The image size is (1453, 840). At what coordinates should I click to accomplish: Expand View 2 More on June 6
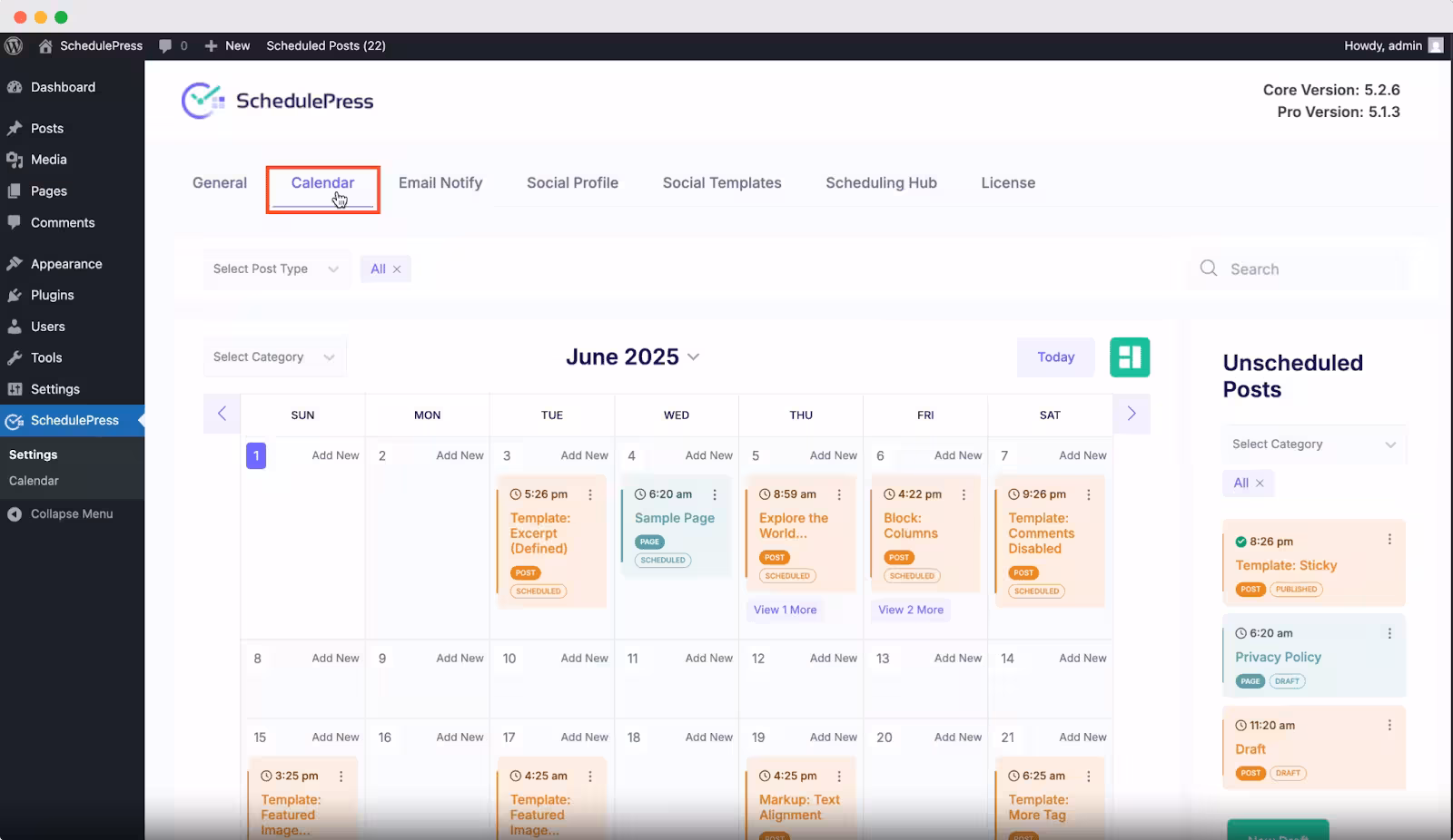(911, 610)
